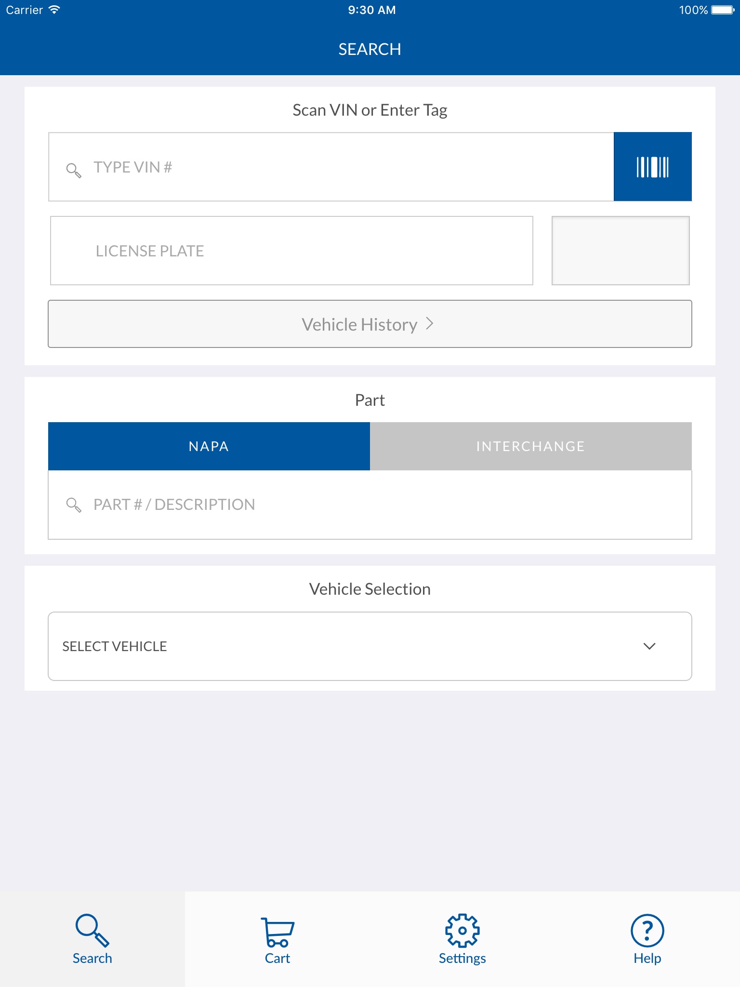740x987 pixels.
Task: Click the magnifier icon in part field
Action: pos(73,505)
